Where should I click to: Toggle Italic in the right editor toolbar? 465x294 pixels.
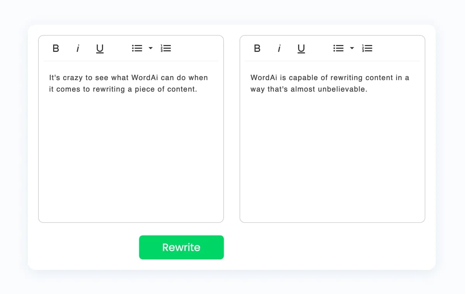point(279,48)
